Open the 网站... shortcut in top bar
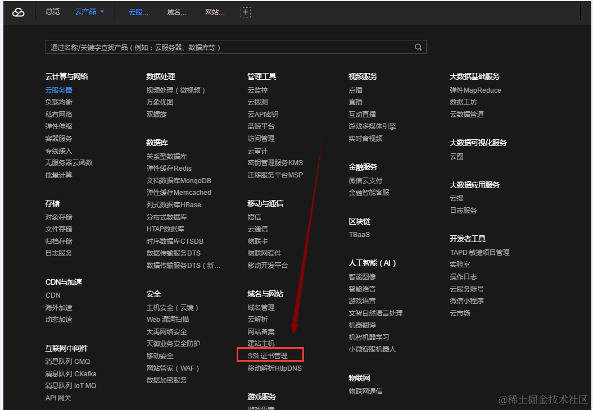This screenshot has height=410, width=593. (x=215, y=12)
